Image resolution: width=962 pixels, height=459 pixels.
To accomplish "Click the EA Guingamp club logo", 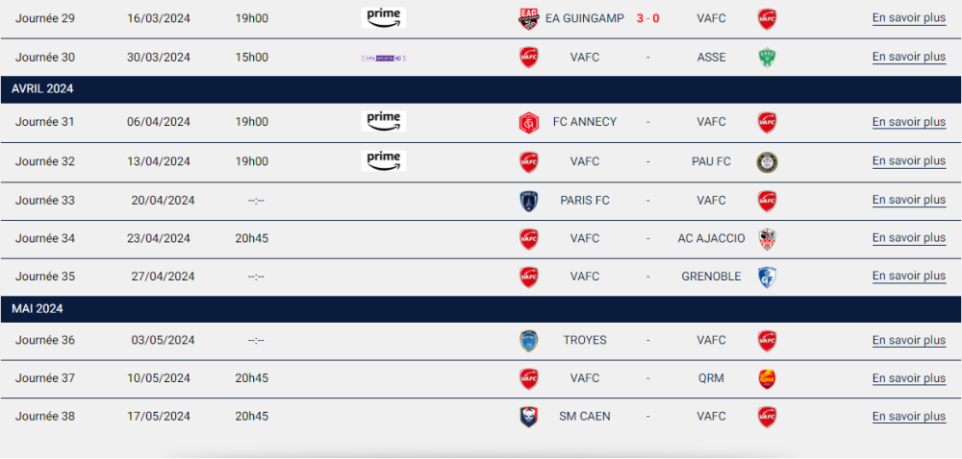I will click(x=528, y=19).
